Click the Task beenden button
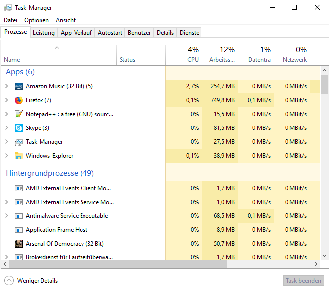The image size is (329, 293). click(x=303, y=281)
